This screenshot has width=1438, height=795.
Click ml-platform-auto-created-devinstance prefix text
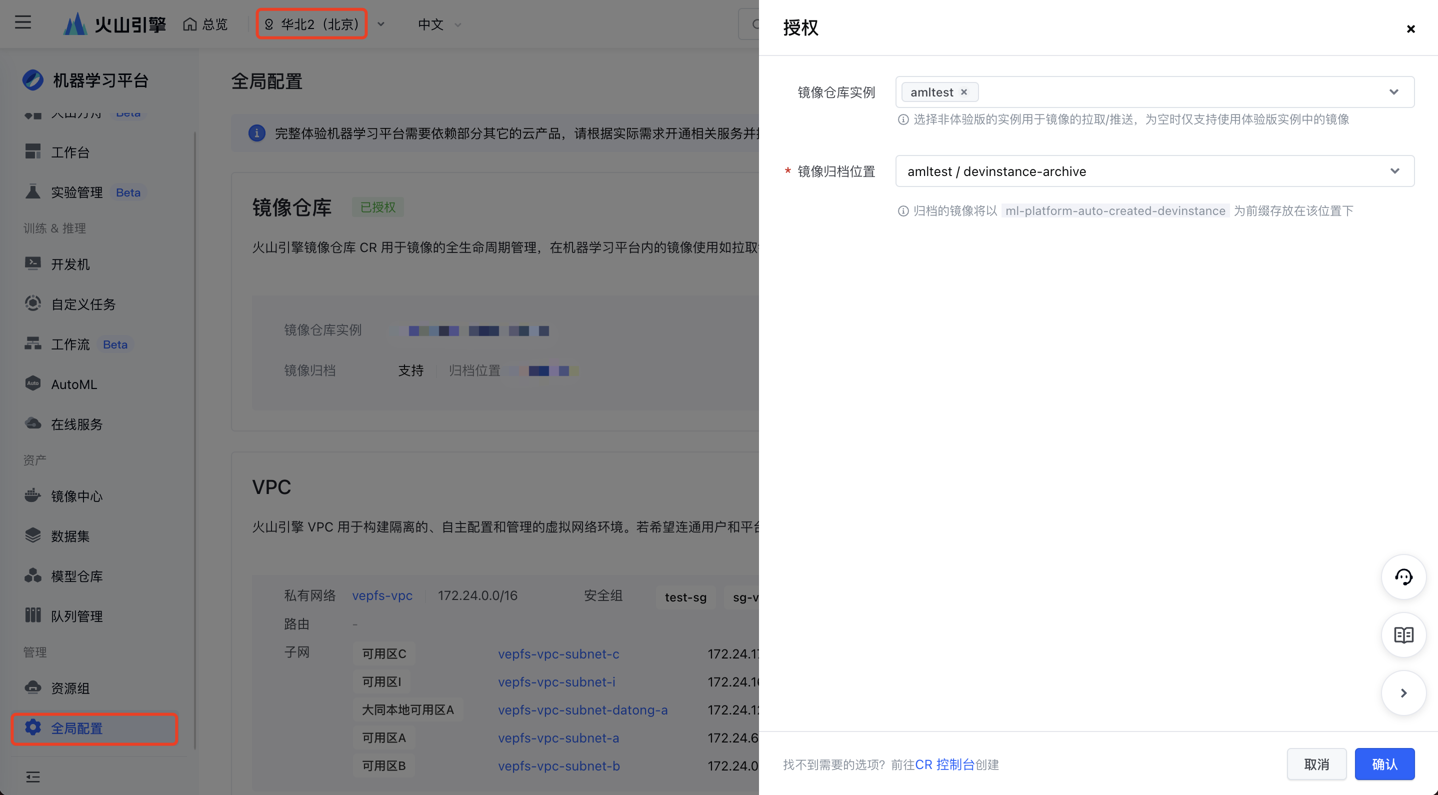pyautogui.click(x=1115, y=210)
